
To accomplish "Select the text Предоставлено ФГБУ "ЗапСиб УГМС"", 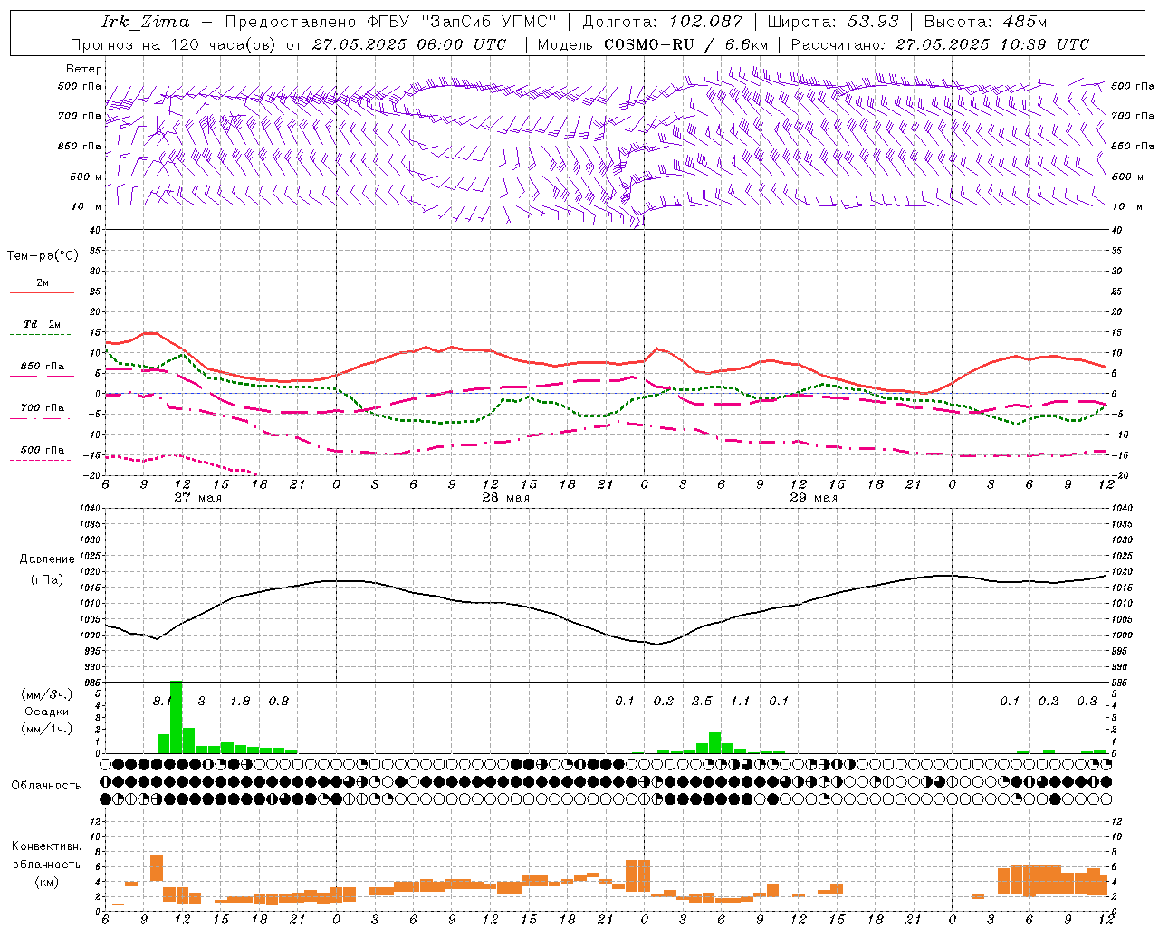I will click(389, 22).
